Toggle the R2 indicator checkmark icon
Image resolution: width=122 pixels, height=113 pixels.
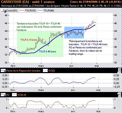coord(5,95)
